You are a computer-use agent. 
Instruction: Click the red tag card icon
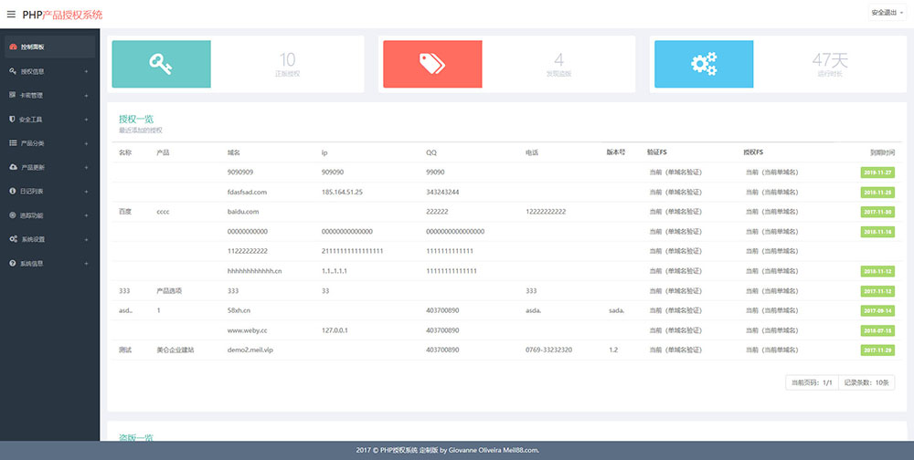click(432, 64)
